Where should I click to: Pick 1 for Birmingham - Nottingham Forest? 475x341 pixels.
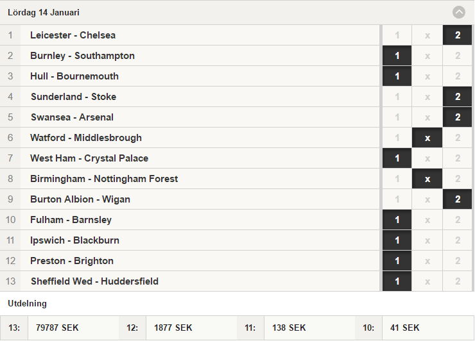point(397,179)
